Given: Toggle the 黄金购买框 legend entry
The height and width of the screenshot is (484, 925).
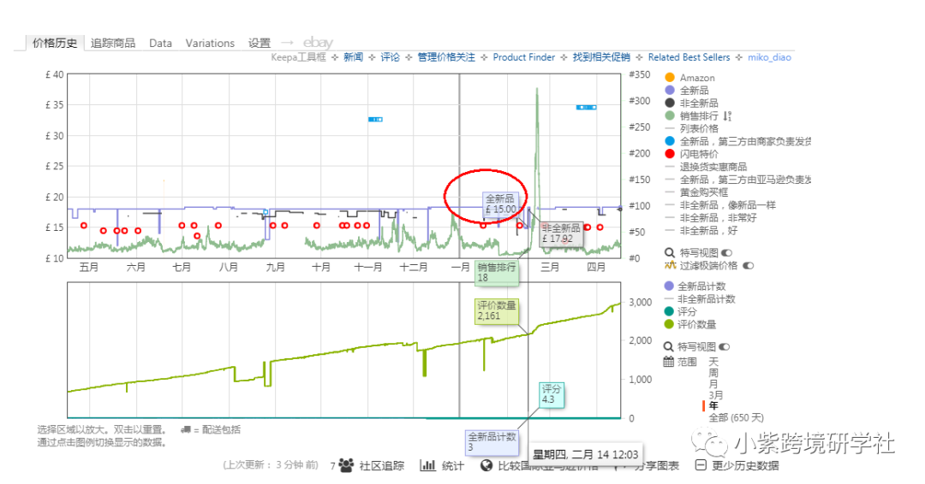Looking at the screenshot, I should [696, 192].
